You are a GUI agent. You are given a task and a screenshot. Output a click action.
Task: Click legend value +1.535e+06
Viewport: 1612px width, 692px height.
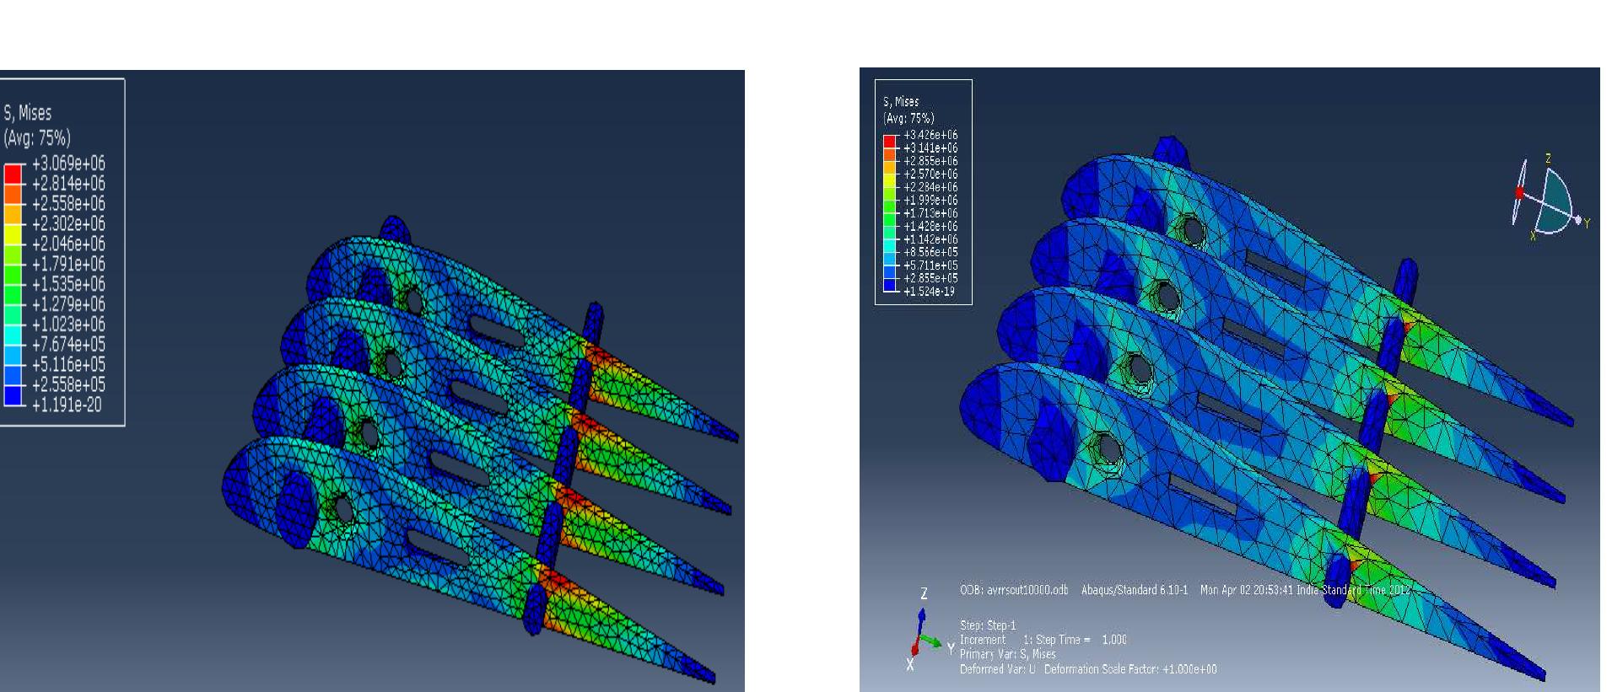tap(68, 284)
